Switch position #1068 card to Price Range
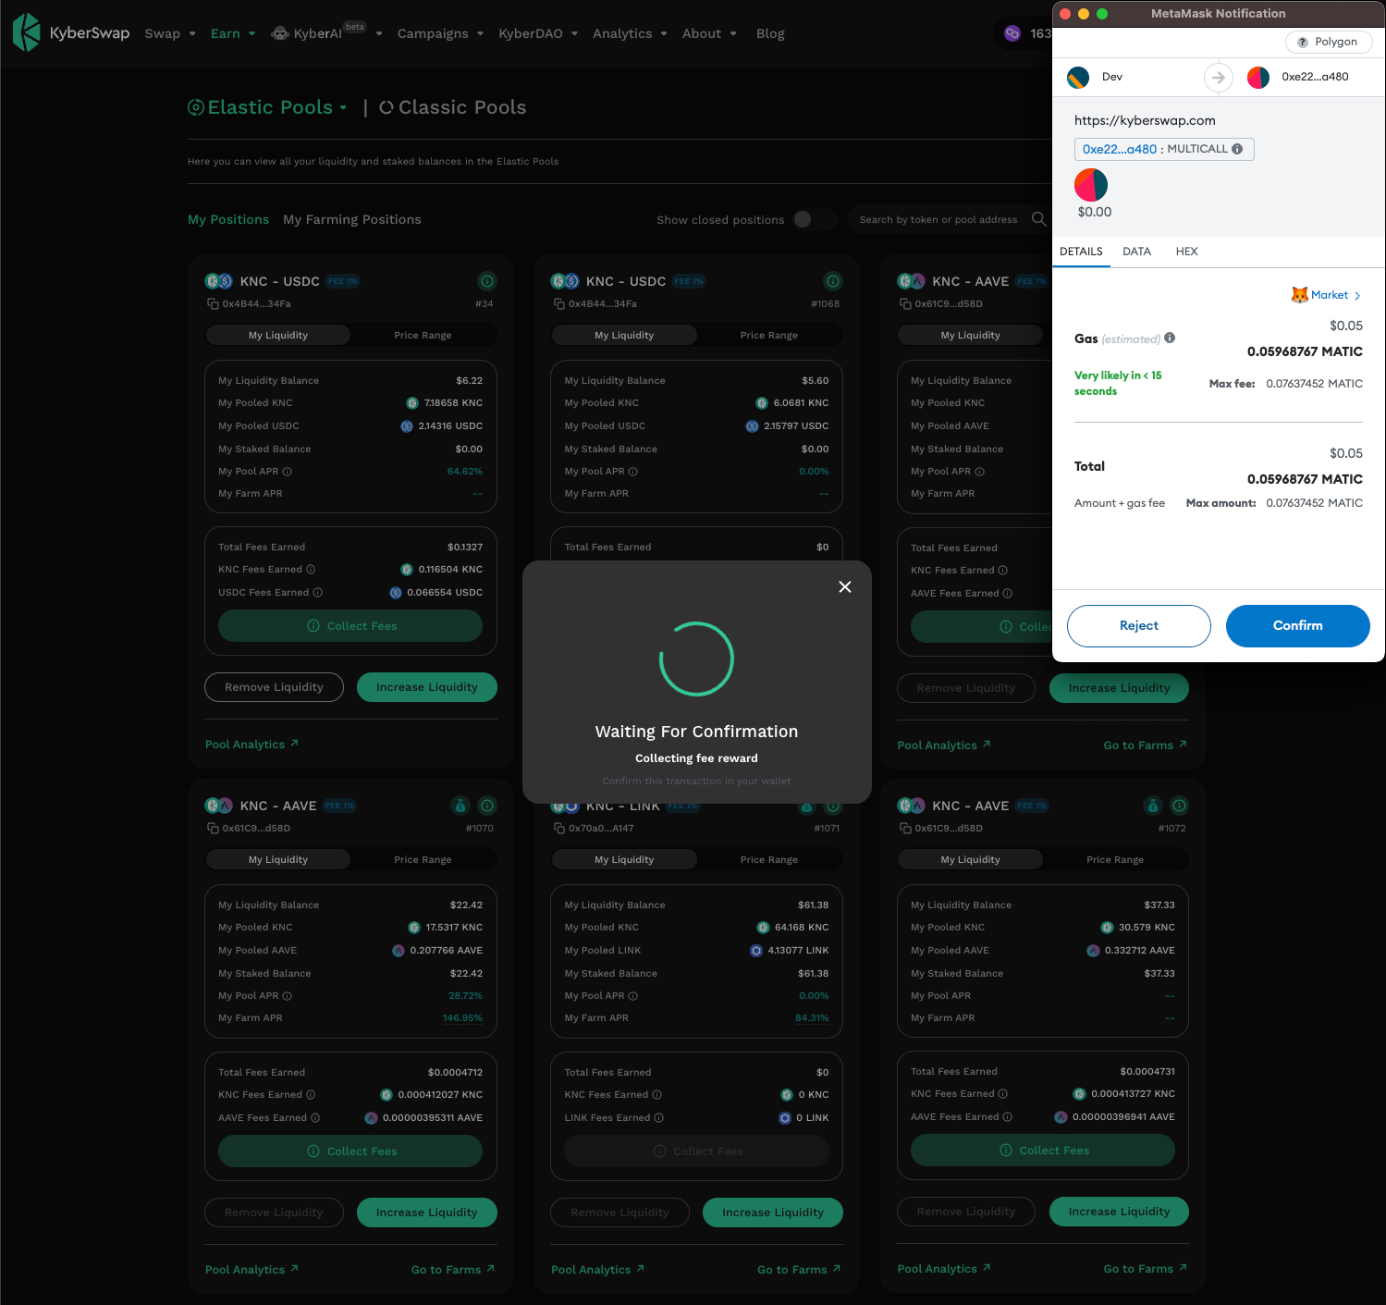Viewport: 1386px width, 1305px height. (x=768, y=335)
